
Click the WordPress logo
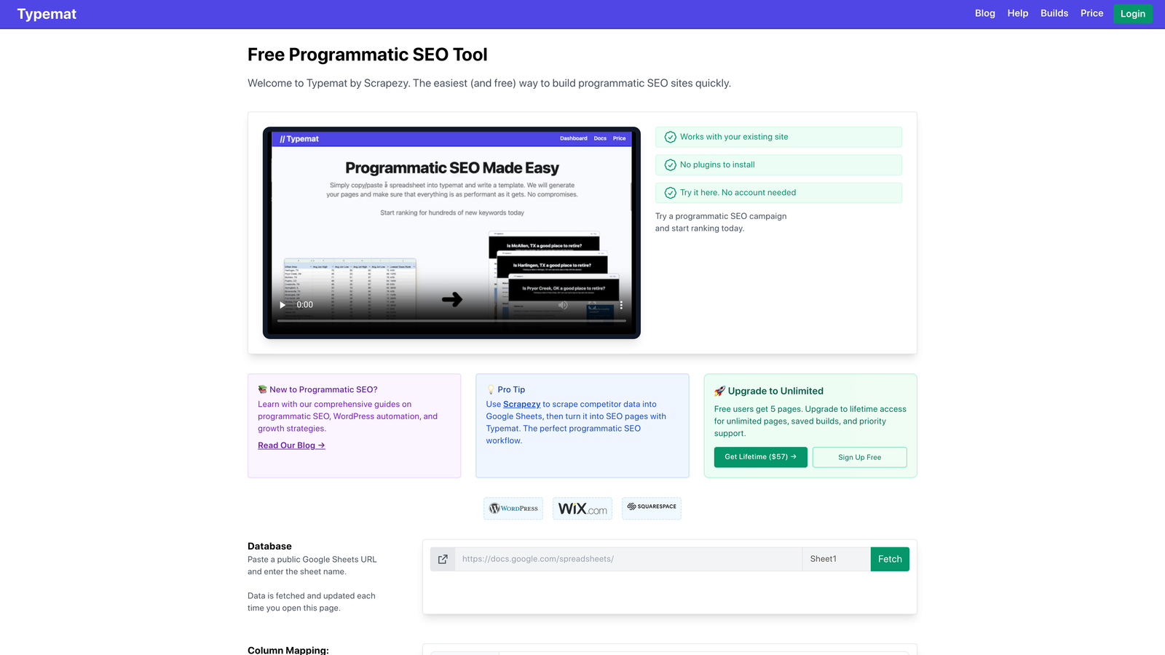[513, 508]
